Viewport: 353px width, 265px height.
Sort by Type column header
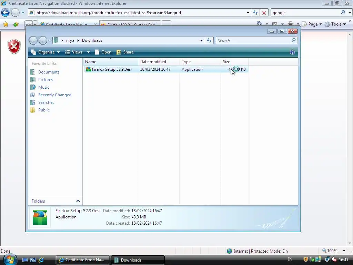tap(200, 62)
